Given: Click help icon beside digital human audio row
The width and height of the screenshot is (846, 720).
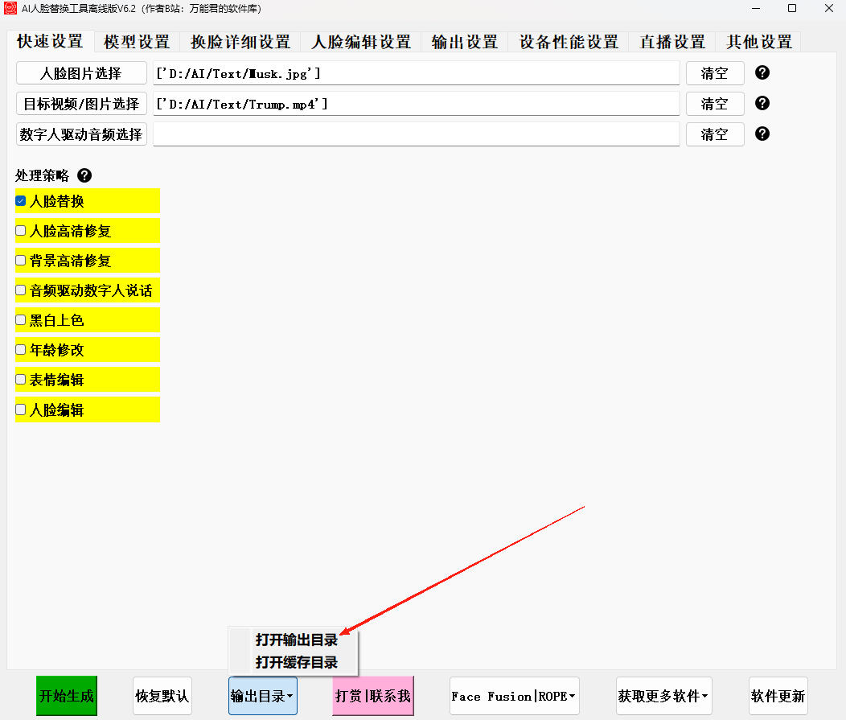Looking at the screenshot, I should point(762,134).
